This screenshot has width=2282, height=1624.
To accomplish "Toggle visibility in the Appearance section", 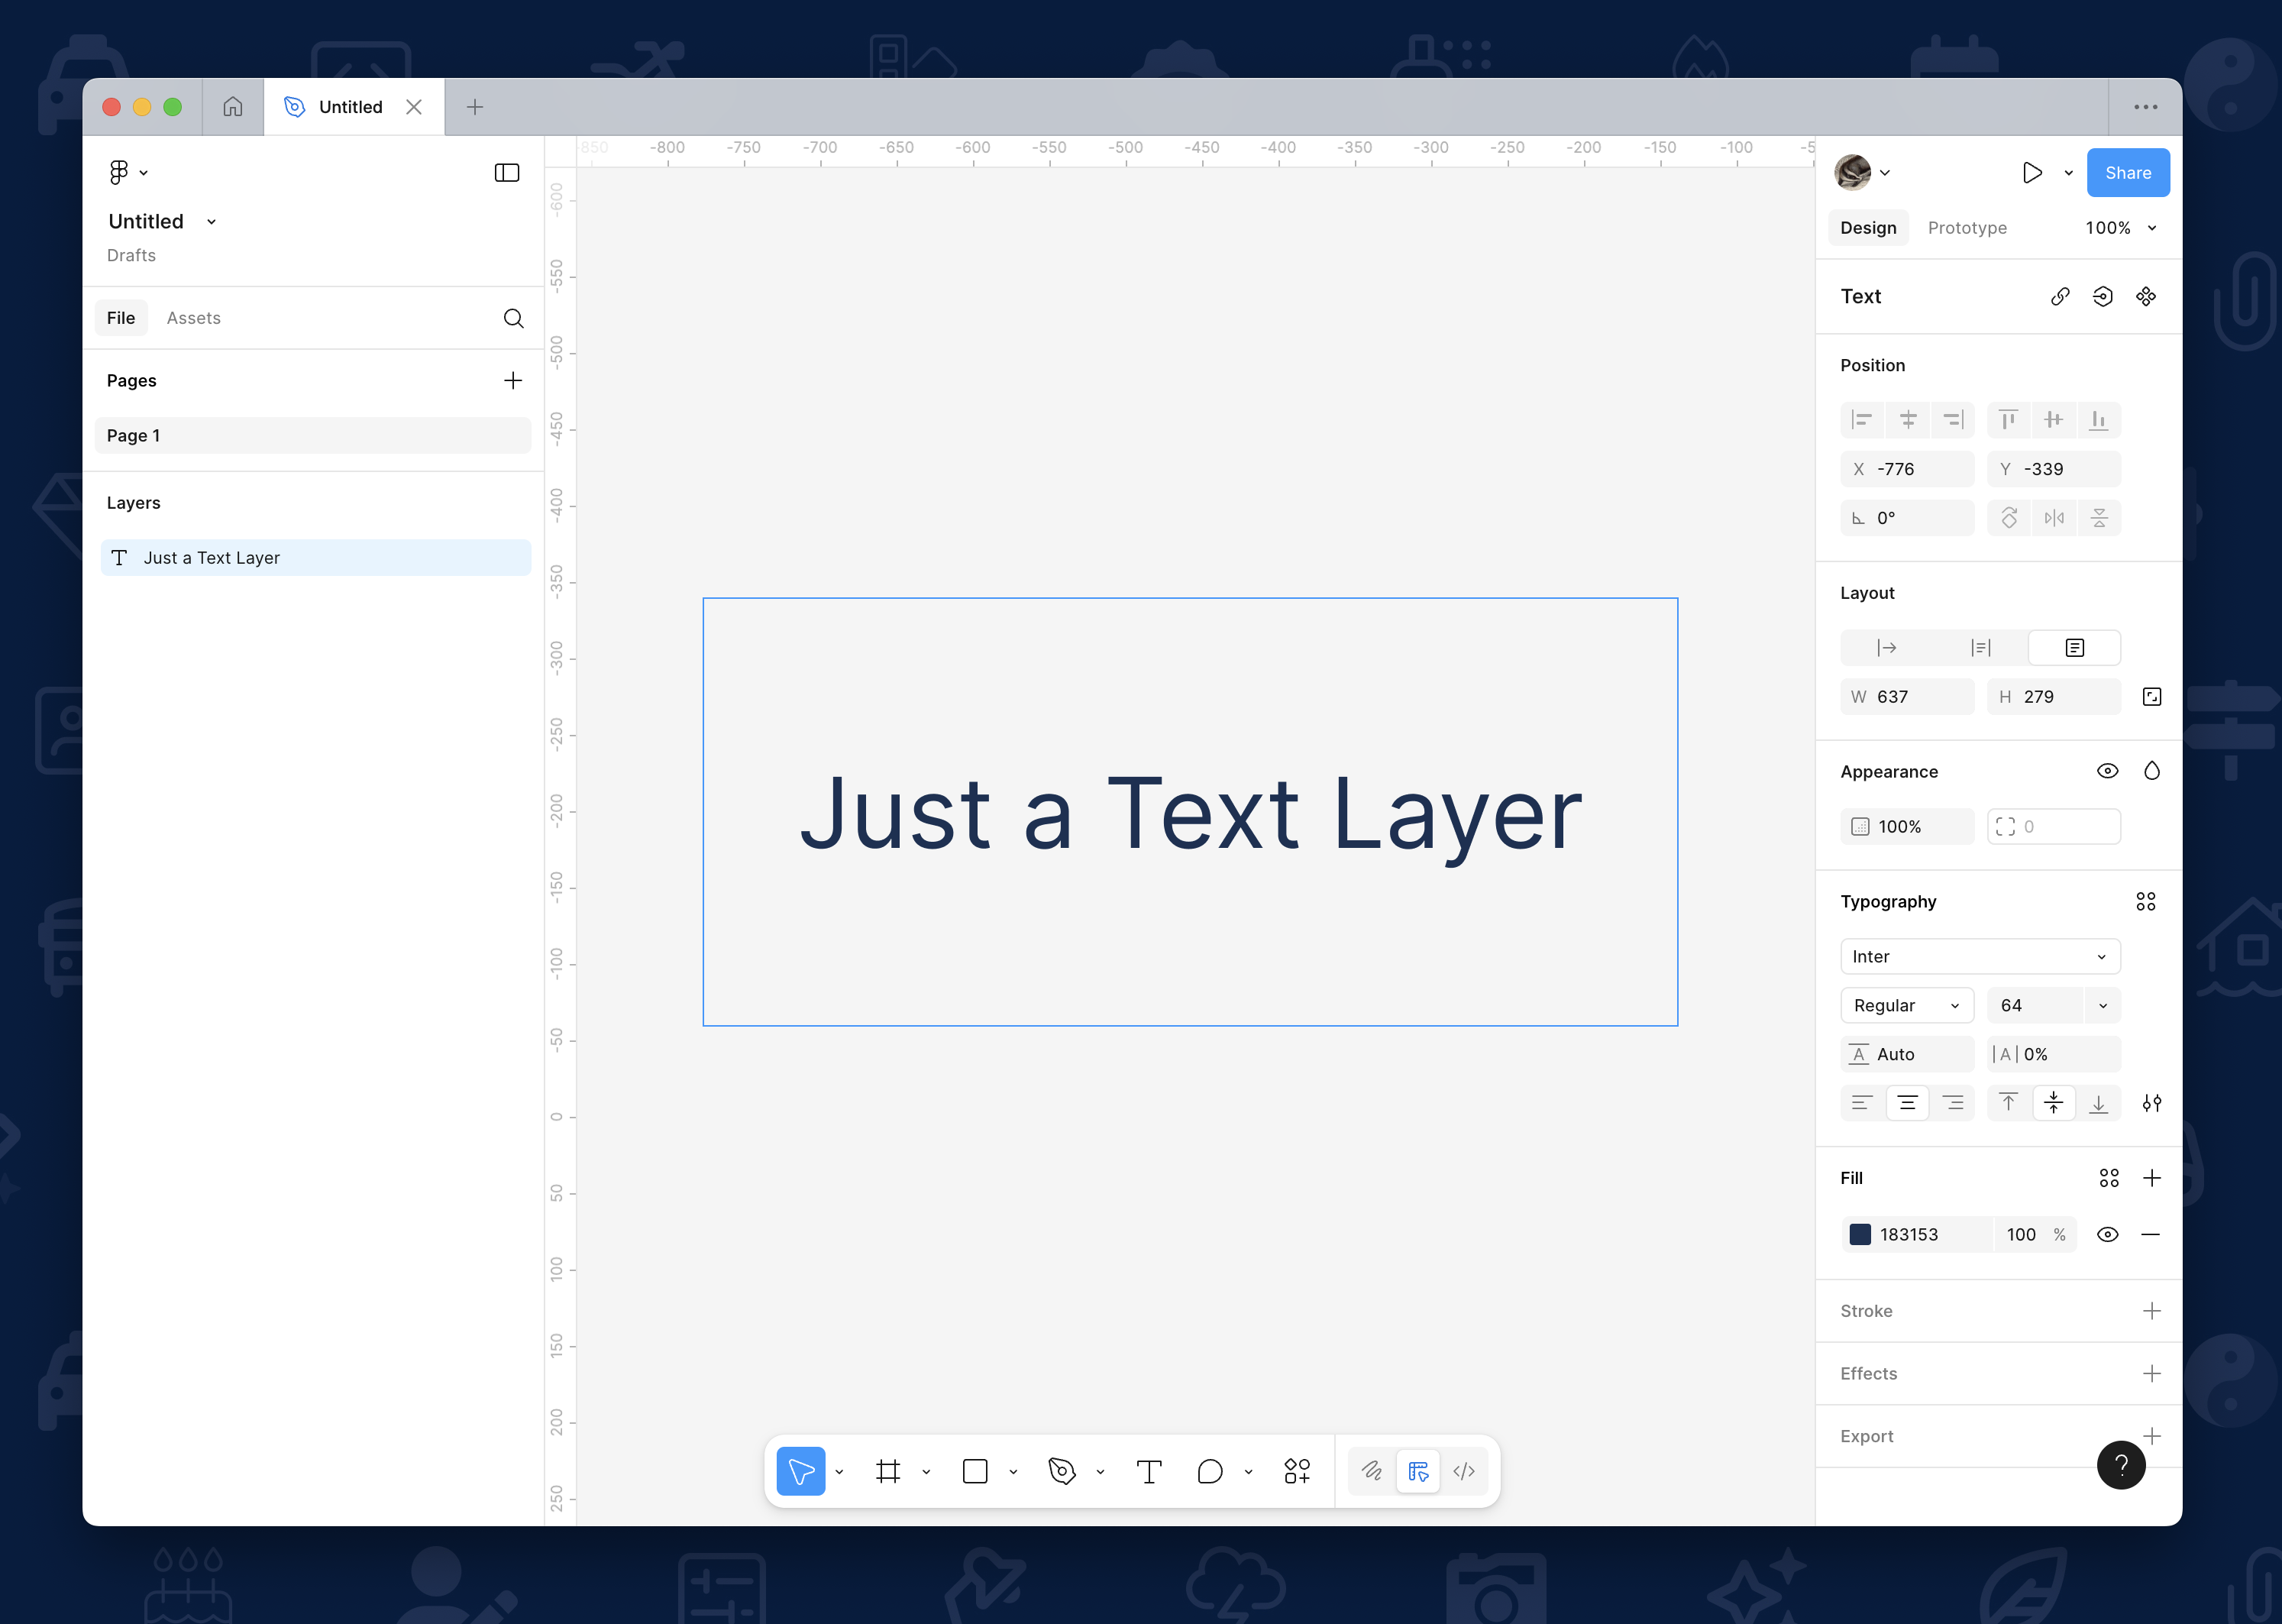I will [x=2108, y=770].
